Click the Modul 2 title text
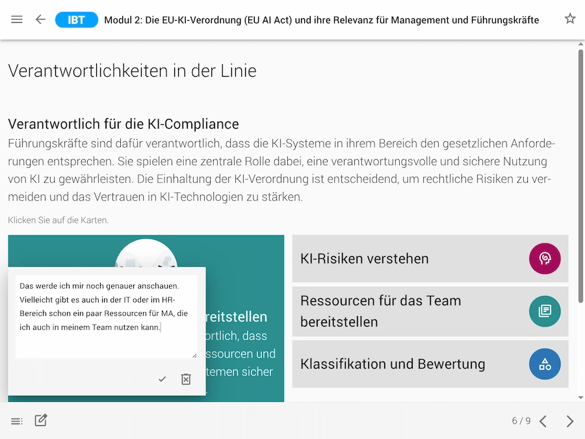This screenshot has height=439, width=585. 322,20
